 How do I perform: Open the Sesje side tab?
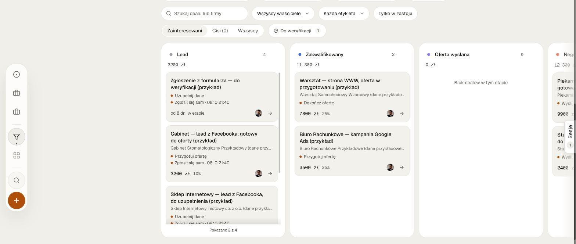(x=570, y=137)
